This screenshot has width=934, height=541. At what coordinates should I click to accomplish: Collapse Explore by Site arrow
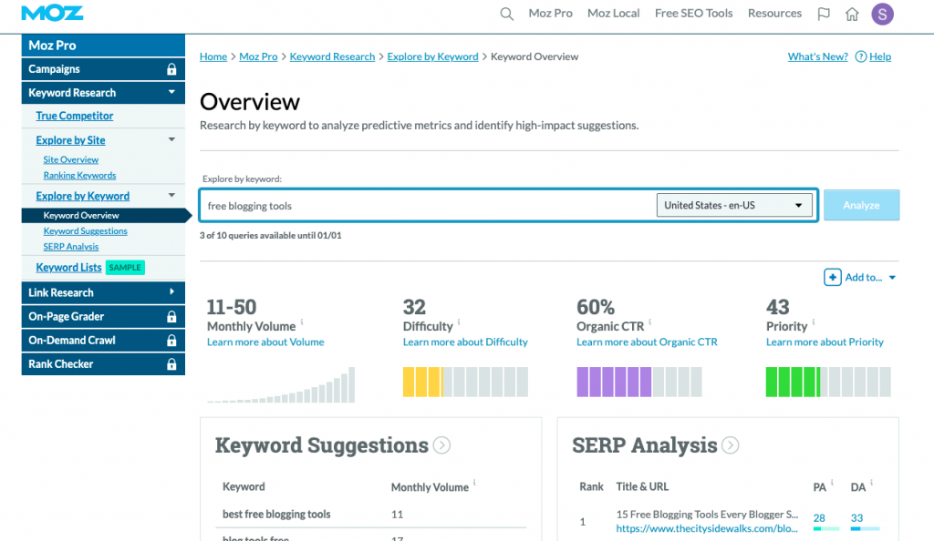[x=171, y=139]
